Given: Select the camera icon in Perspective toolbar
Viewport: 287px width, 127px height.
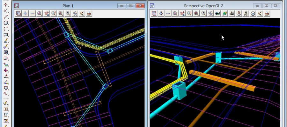Looking at the screenshot, I should (x=232, y=13).
